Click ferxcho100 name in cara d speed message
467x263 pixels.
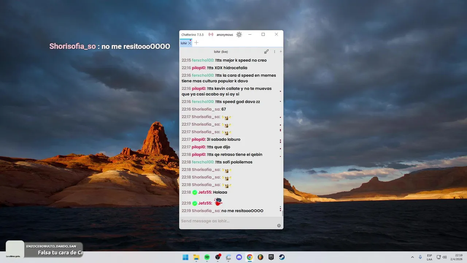click(x=203, y=75)
